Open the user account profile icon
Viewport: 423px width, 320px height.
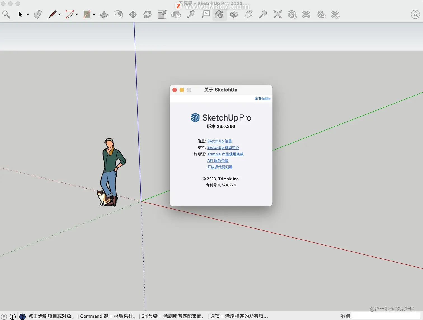[415, 15]
